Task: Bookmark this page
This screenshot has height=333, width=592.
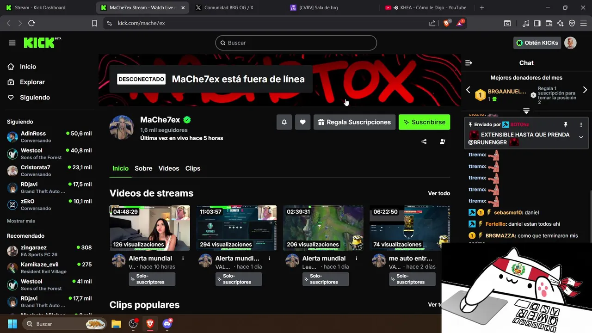Action: pos(94,23)
